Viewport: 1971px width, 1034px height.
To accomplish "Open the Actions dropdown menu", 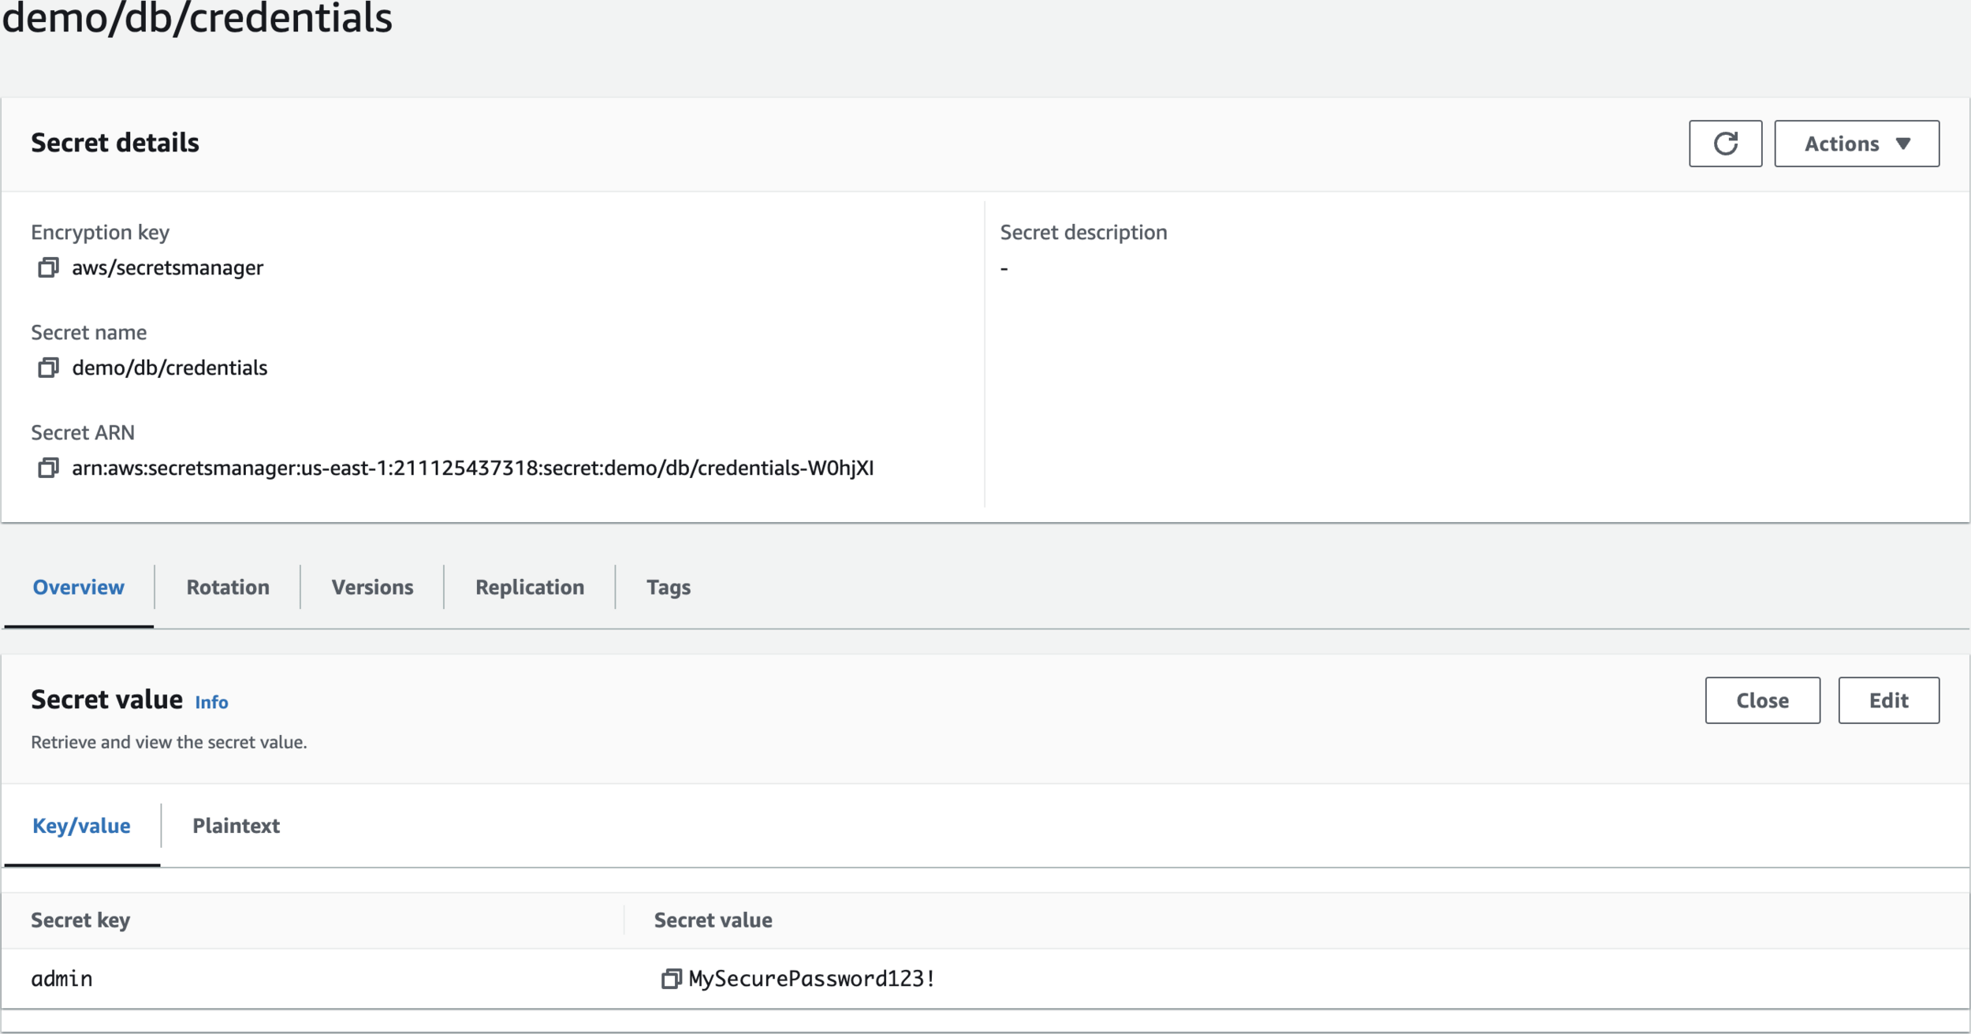I will [x=1856, y=144].
